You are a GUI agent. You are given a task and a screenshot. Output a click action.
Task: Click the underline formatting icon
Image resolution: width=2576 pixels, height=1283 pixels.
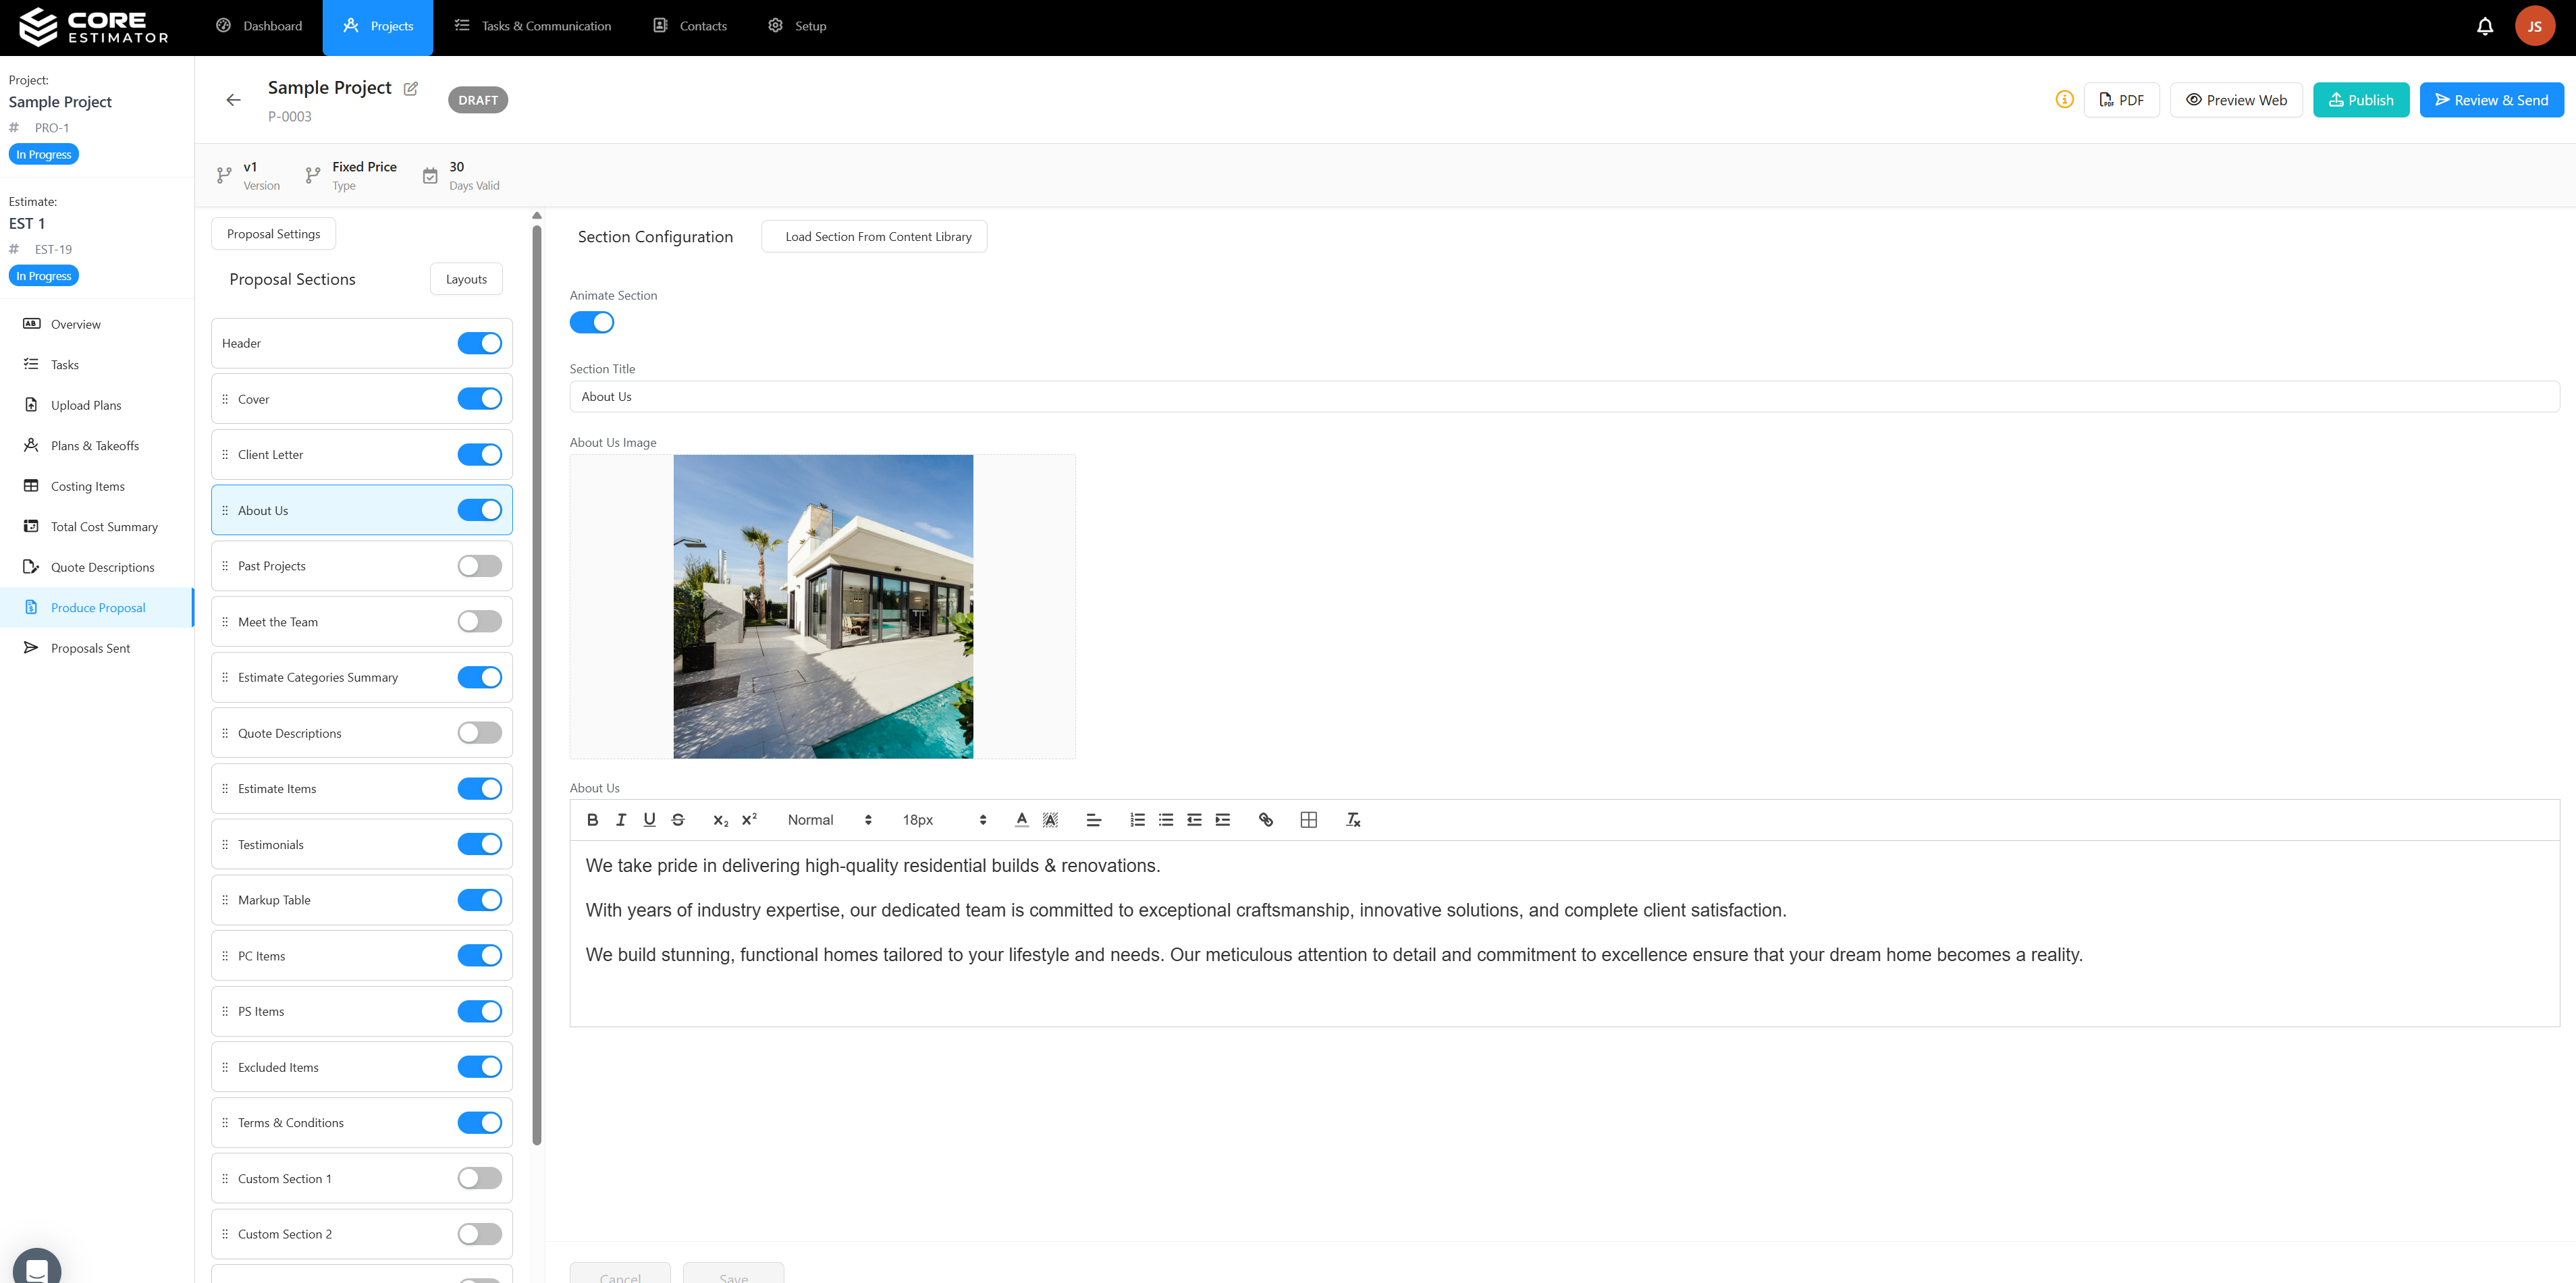tap(649, 820)
